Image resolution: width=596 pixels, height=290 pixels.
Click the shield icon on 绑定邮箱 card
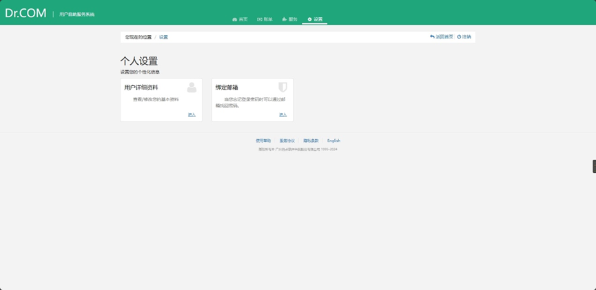coord(282,87)
